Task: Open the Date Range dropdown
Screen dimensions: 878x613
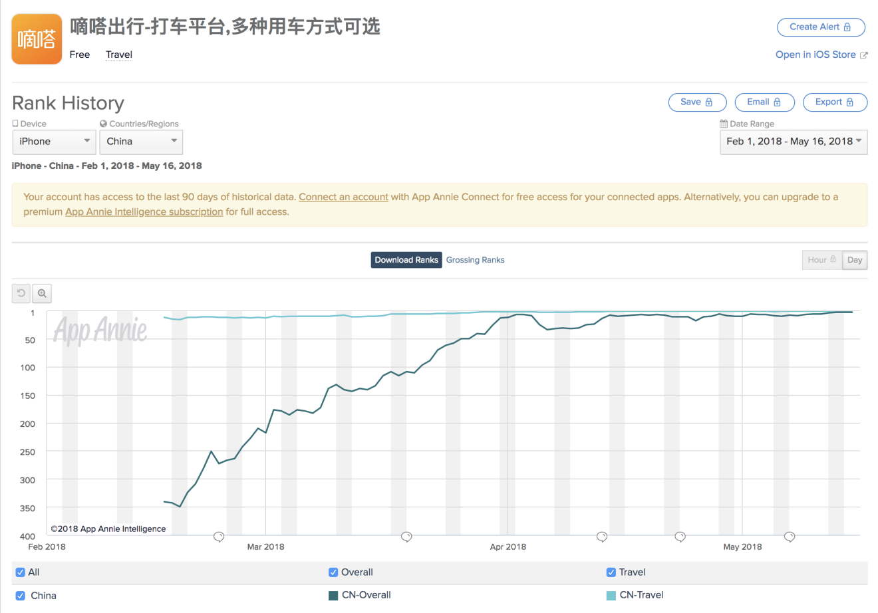Action: (x=794, y=142)
